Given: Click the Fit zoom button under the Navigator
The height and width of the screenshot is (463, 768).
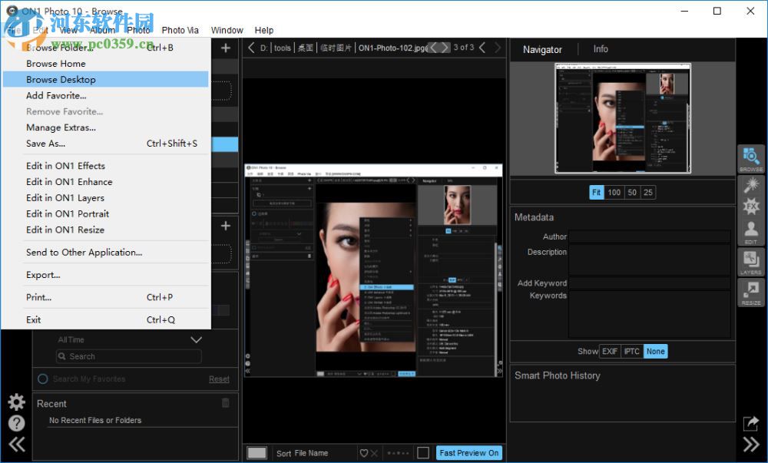Looking at the screenshot, I should [x=596, y=192].
